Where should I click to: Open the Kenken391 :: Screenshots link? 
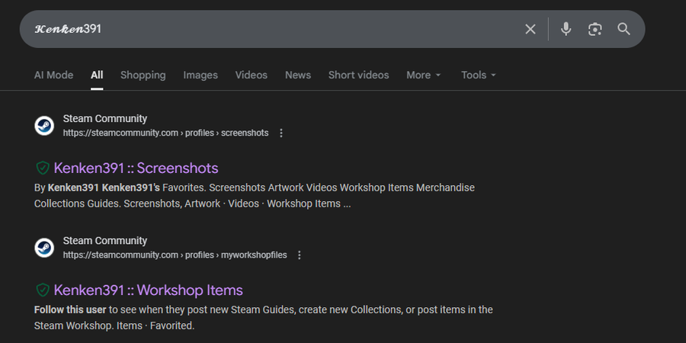(136, 168)
